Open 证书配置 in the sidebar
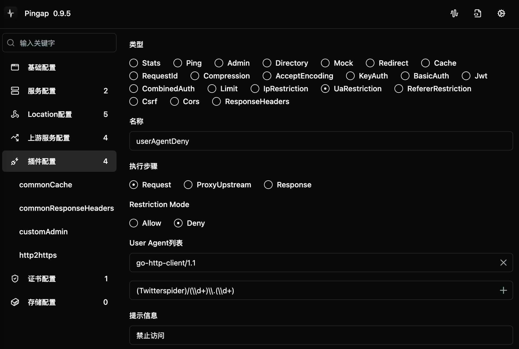 coord(59,279)
